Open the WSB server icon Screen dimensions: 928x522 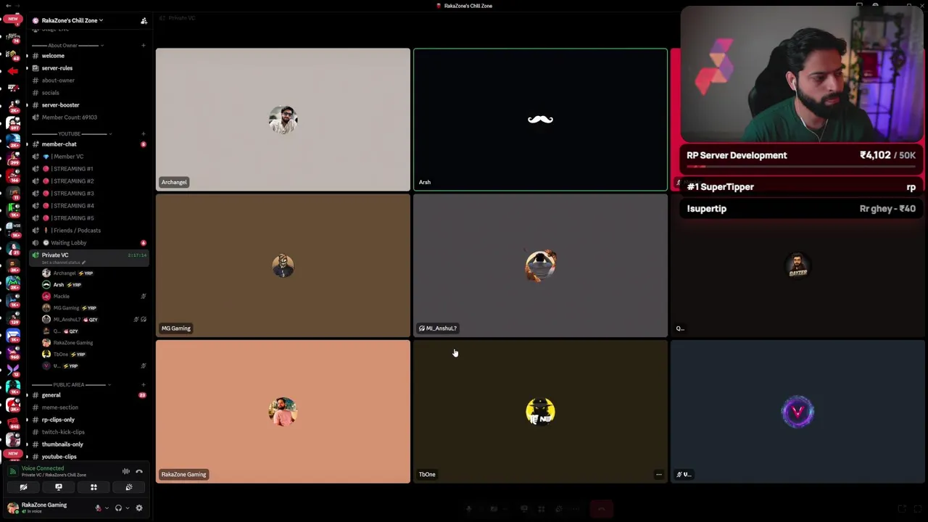13,230
